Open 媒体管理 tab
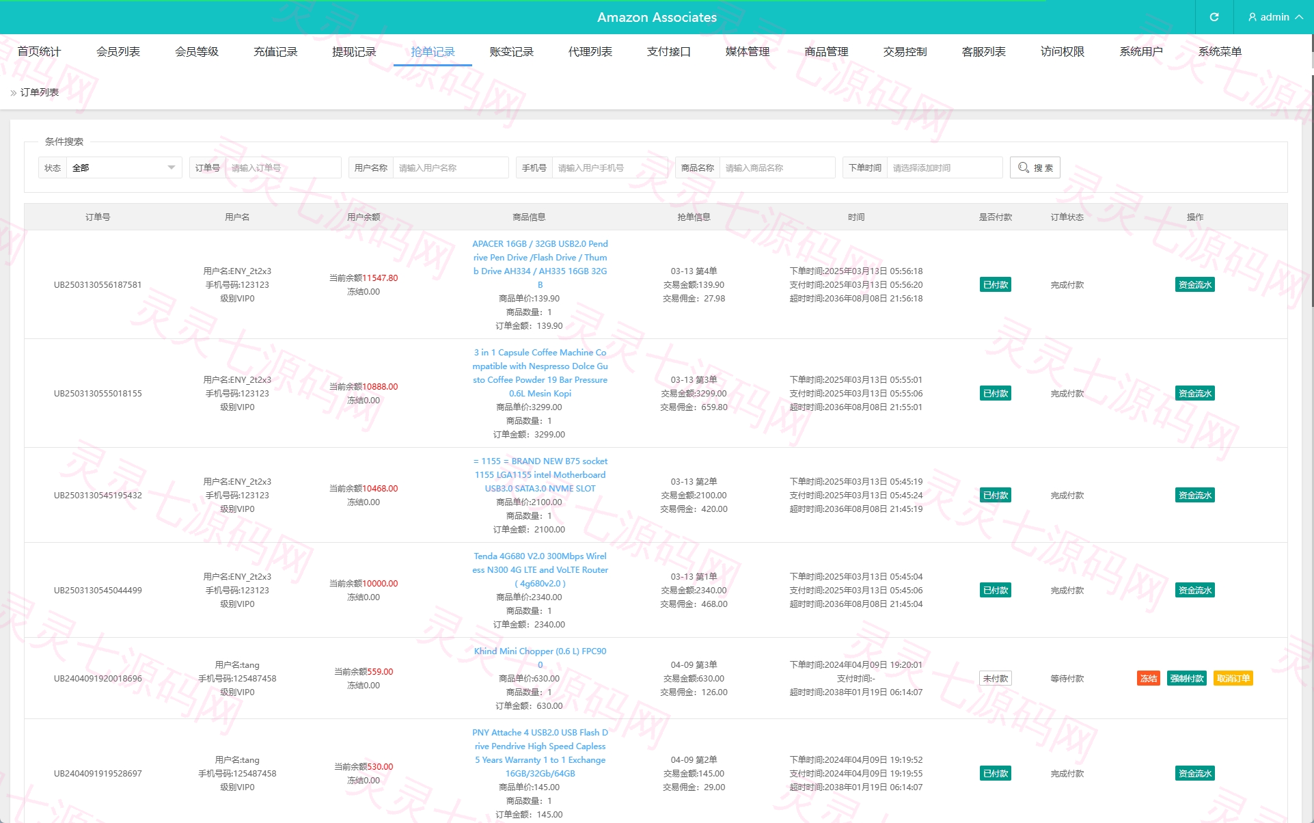Image resolution: width=1314 pixels, height=823 pixels. (x=748, y=51)
